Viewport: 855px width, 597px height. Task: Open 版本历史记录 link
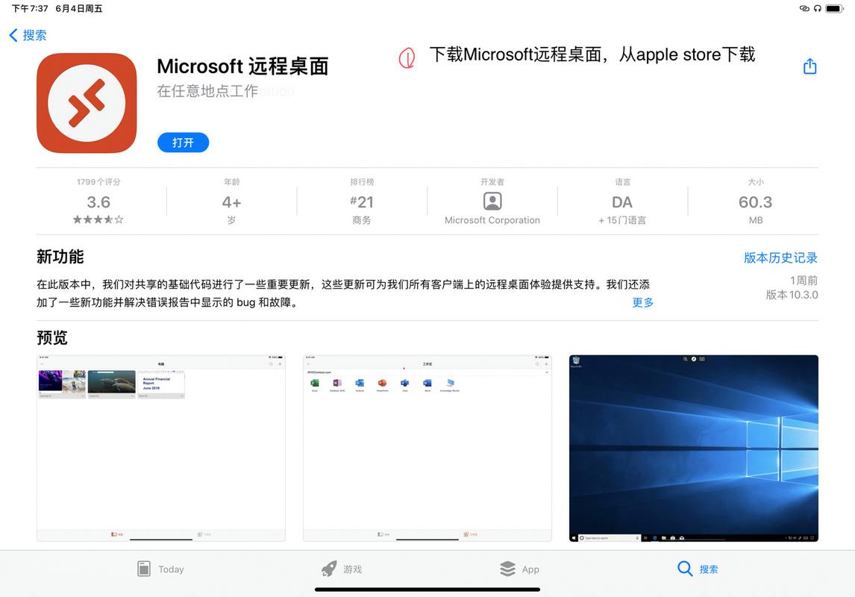tap(780, 258)
